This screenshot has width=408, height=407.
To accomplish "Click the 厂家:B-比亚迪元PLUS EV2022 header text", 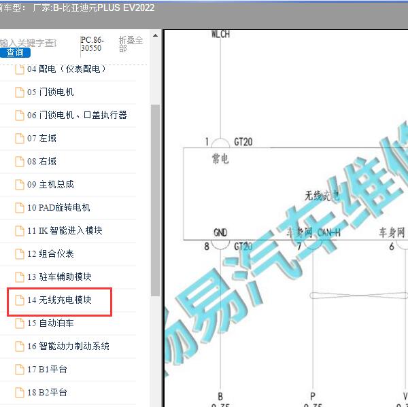I will tap(94, 7).
